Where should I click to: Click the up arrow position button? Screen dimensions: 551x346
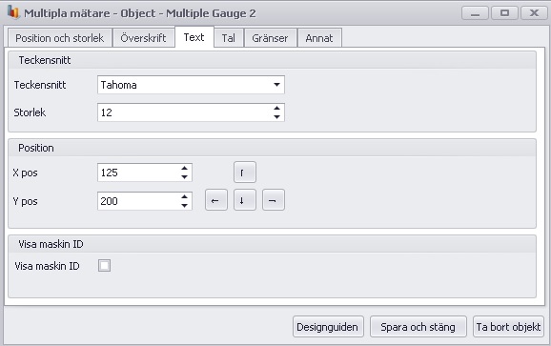coord(245,173)
